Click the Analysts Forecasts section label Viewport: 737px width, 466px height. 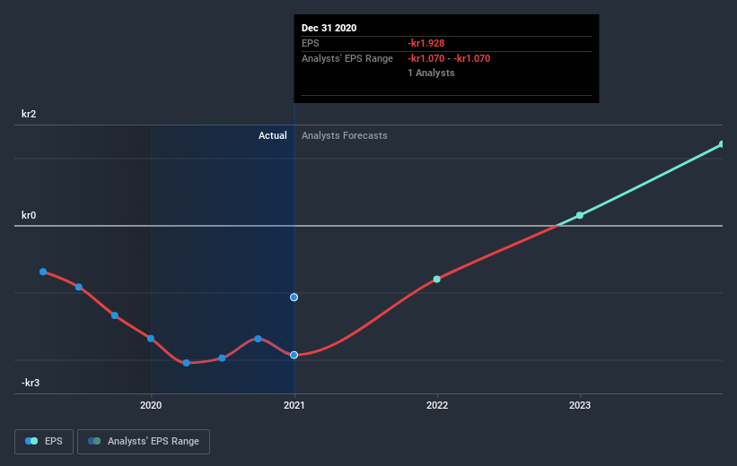[x=345, y=135]
